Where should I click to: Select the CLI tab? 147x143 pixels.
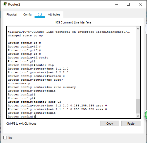click(x=40, y=14)
